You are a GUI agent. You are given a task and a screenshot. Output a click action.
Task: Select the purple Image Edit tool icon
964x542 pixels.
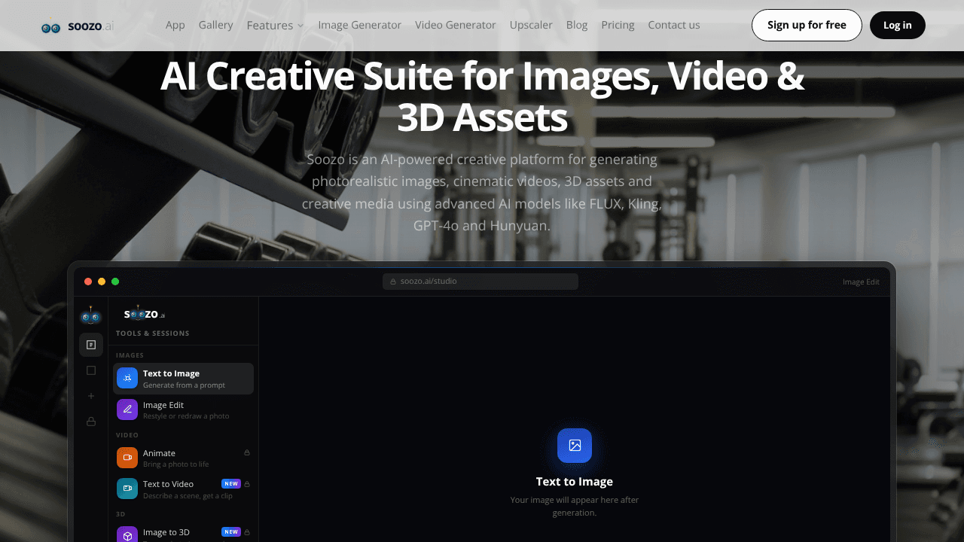(x=127, y=410)
